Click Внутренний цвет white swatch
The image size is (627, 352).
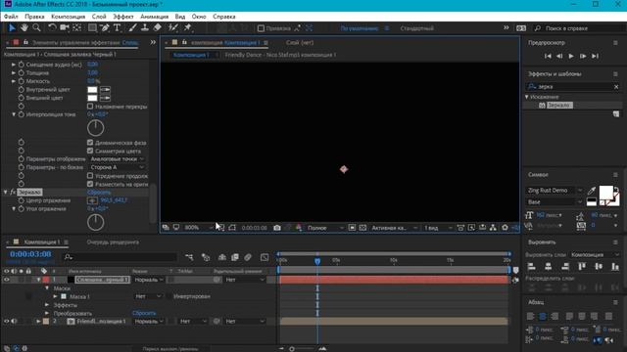[x=92, y=89]
